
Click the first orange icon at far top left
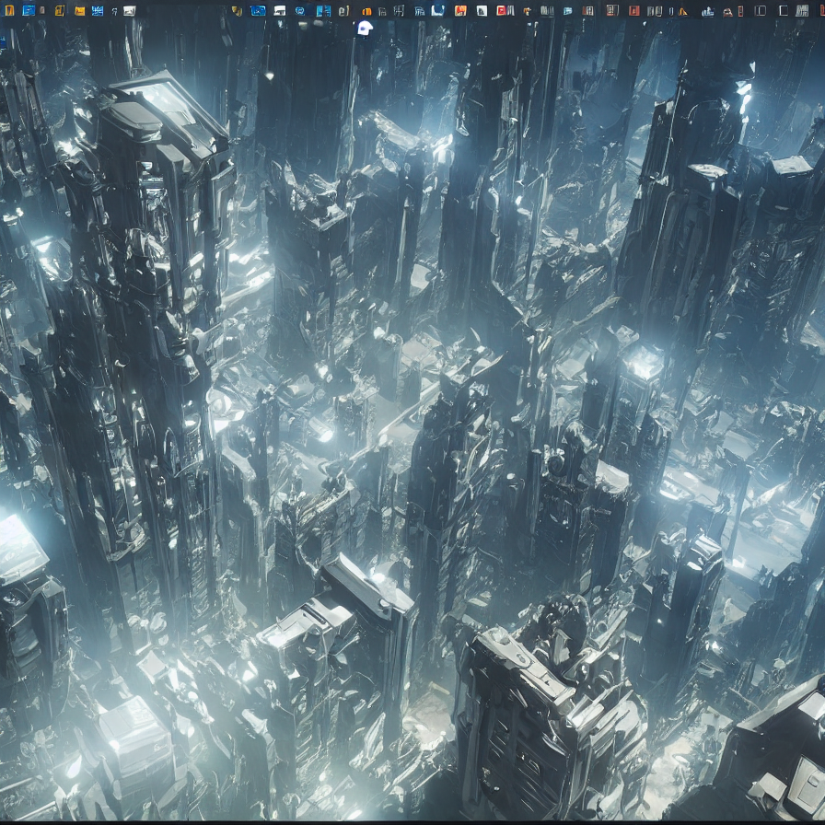tap(9, 10)
